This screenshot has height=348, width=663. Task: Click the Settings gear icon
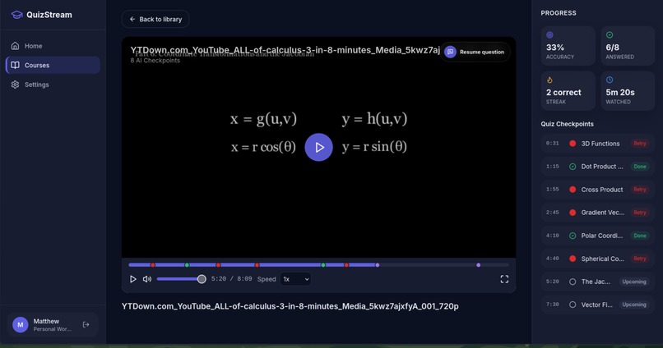(16, 85)
